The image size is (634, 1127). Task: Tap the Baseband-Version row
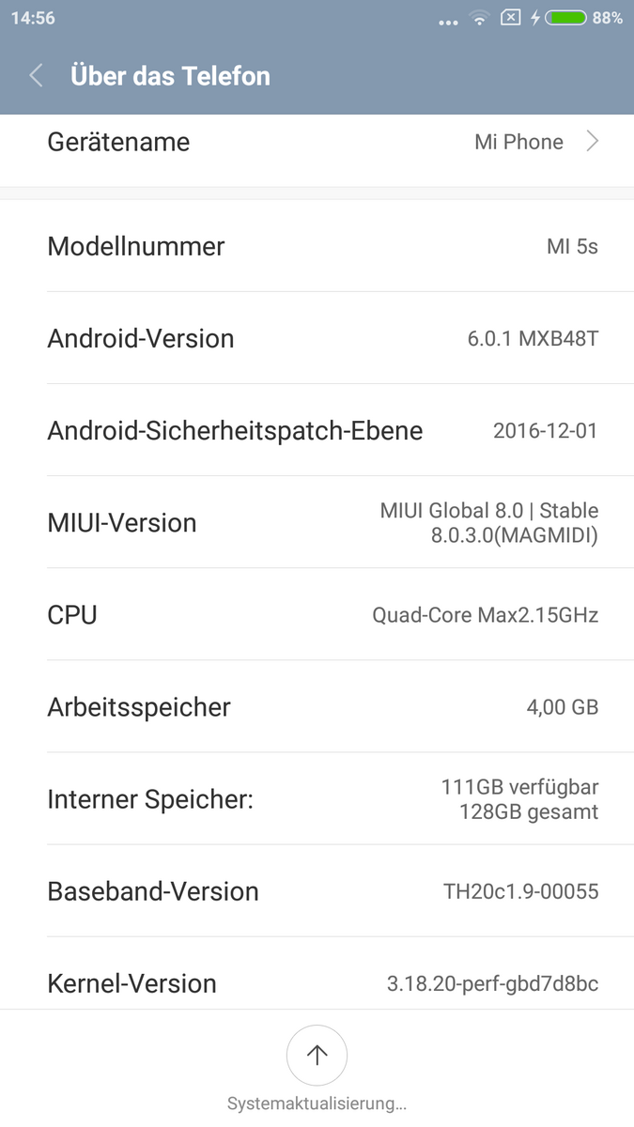coord(317,890)
